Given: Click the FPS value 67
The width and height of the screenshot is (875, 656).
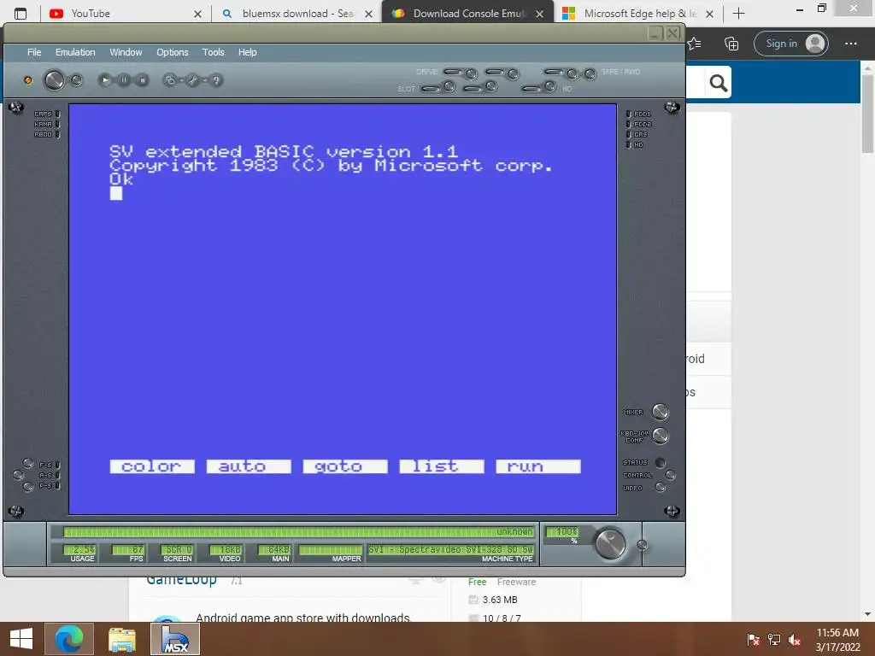Looking at the screenshot, I should click(128, 549).
